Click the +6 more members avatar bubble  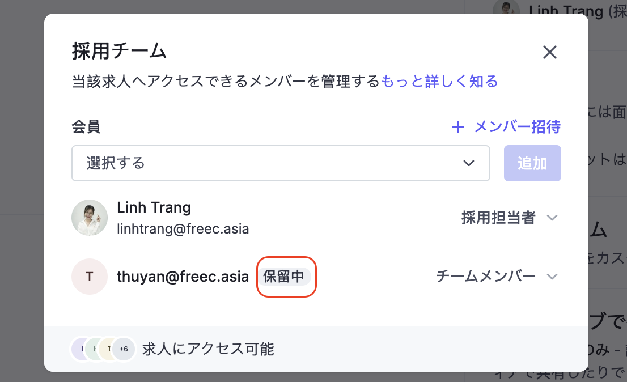point(124,349)
